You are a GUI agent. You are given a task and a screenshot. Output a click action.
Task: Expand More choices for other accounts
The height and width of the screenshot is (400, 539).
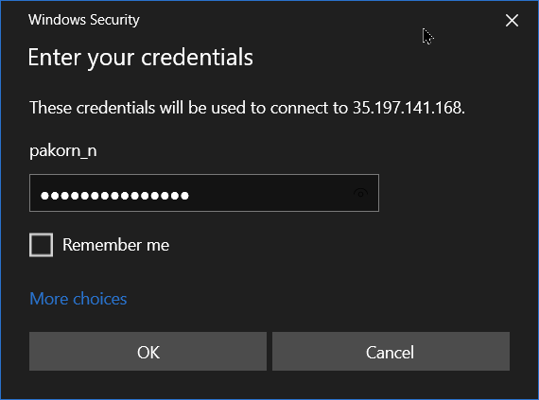pos(78,299)
